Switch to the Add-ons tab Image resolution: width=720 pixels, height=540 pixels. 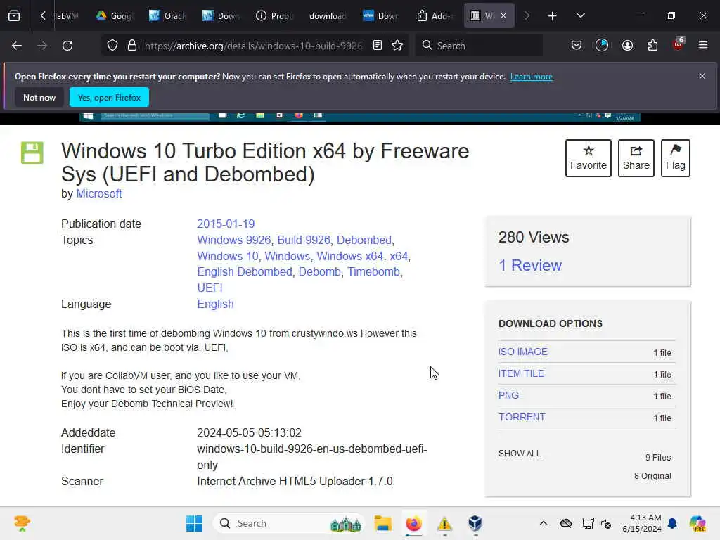[x=435, y=16]
